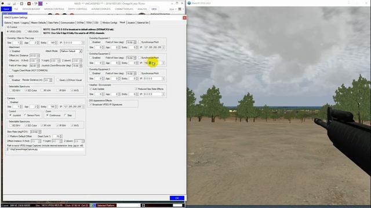Screen dimensions: 371x208
Task: Toggle Synchronize Pitch for Ownship Equipment 1
Action: click(140, 42)
